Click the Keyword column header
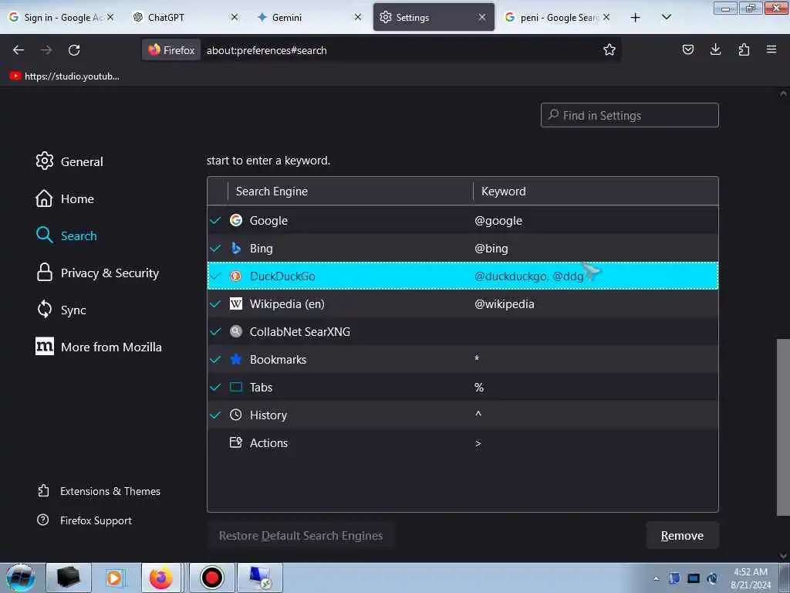The image size is (790, 593). coord(596,191)
